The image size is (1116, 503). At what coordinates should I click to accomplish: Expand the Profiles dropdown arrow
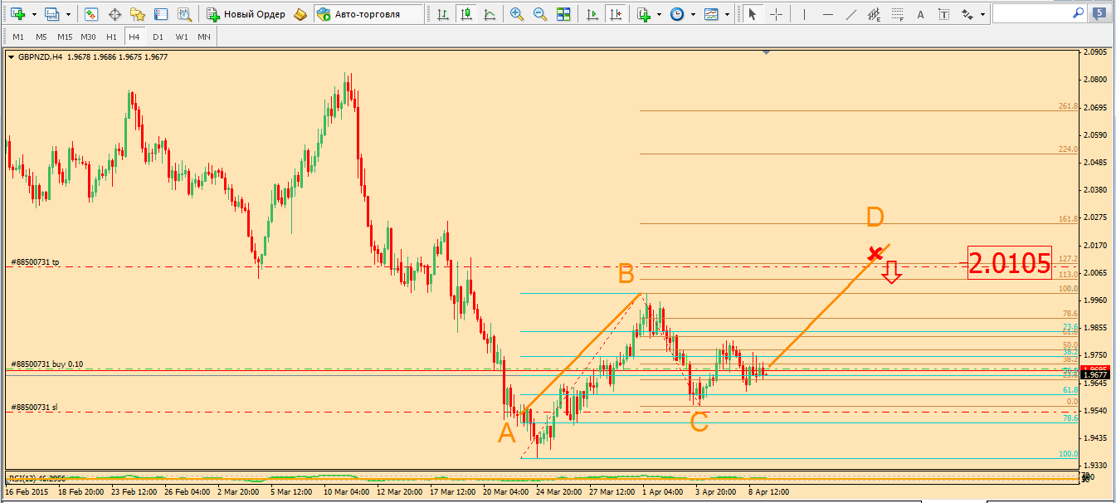click(x=68, y=15)
